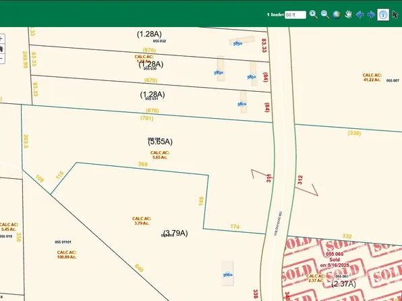The height and width of the screenshot is (301, 402).
Task: Click building marker 5850 near road
Action: [x=237, y=44]
